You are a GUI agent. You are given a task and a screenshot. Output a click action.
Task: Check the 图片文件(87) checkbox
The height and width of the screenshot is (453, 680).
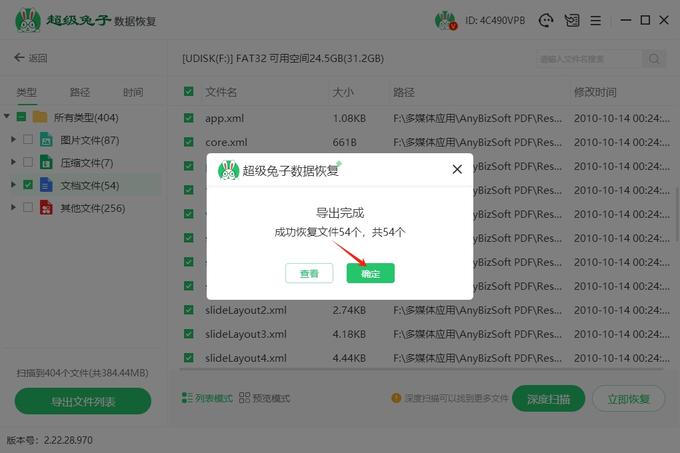[28, 140]
